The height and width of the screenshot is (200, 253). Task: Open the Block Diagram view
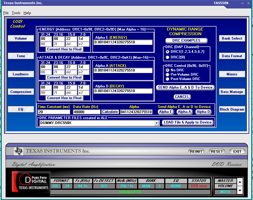pyautogui.click(x=232, y=109)
